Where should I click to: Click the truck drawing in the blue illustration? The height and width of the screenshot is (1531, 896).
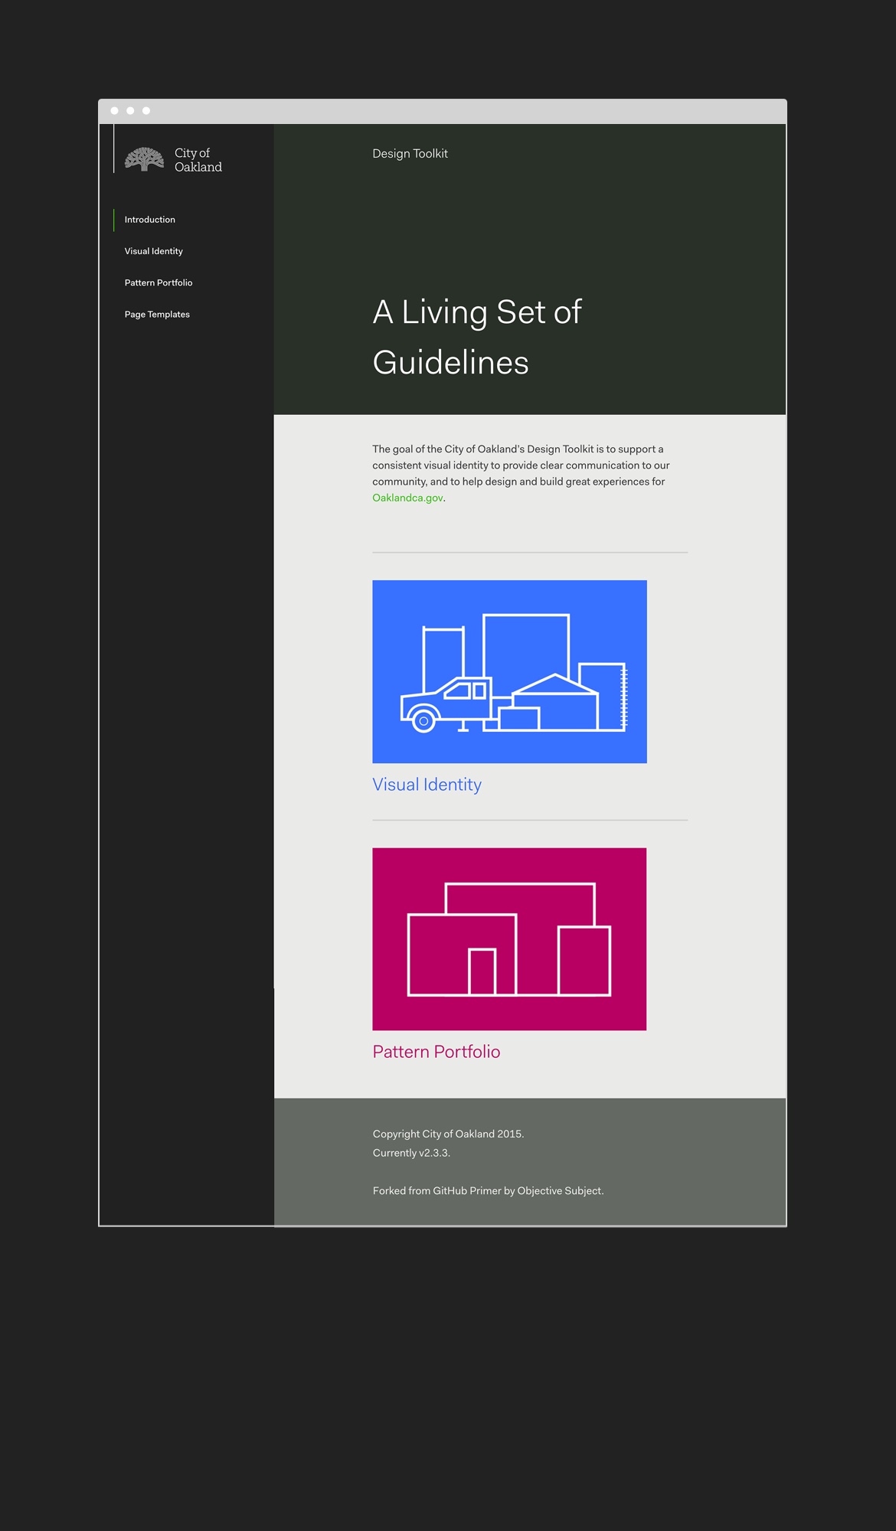pyautogui.click(x=444, y=704)
